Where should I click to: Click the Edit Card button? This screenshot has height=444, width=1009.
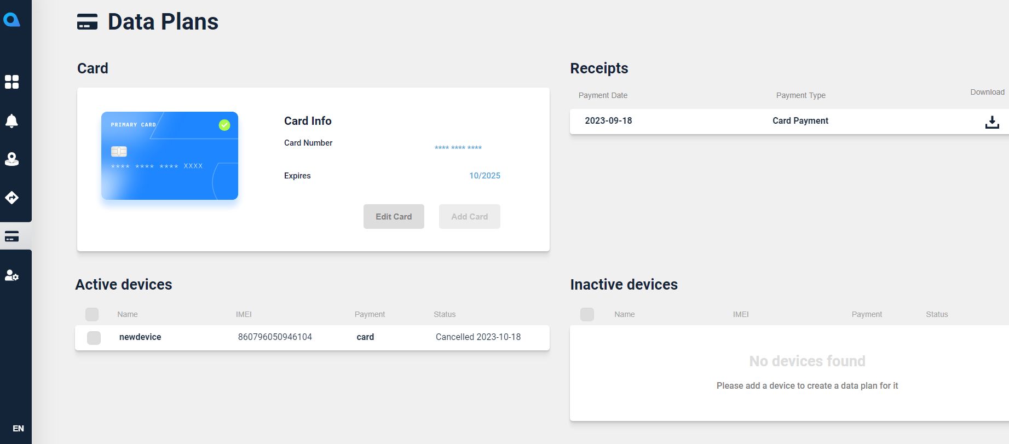click(x=394, y=217)
